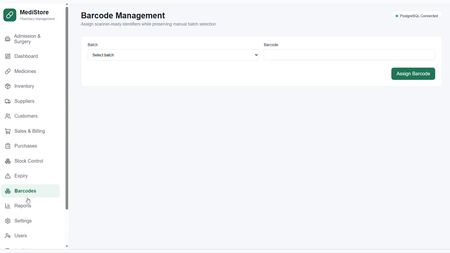Image resolution: width=450 pixels, height=253 pixels.
Task: Open Suppliers from the sidebar
Action: 31,101
